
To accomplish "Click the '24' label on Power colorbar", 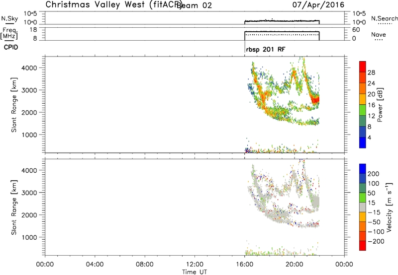I will (371, 83).
